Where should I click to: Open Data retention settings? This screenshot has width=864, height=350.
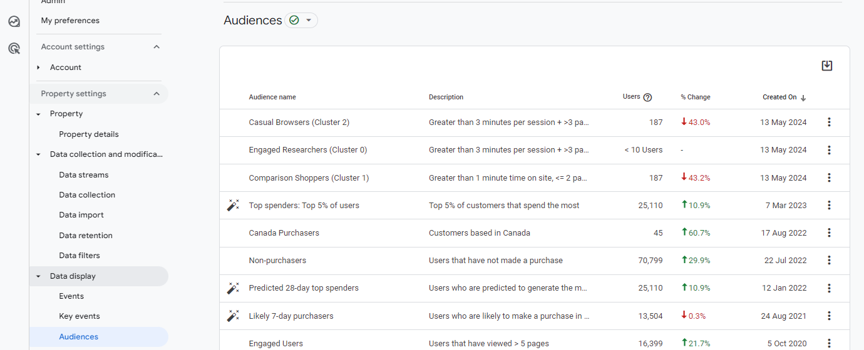pos(86,236)
